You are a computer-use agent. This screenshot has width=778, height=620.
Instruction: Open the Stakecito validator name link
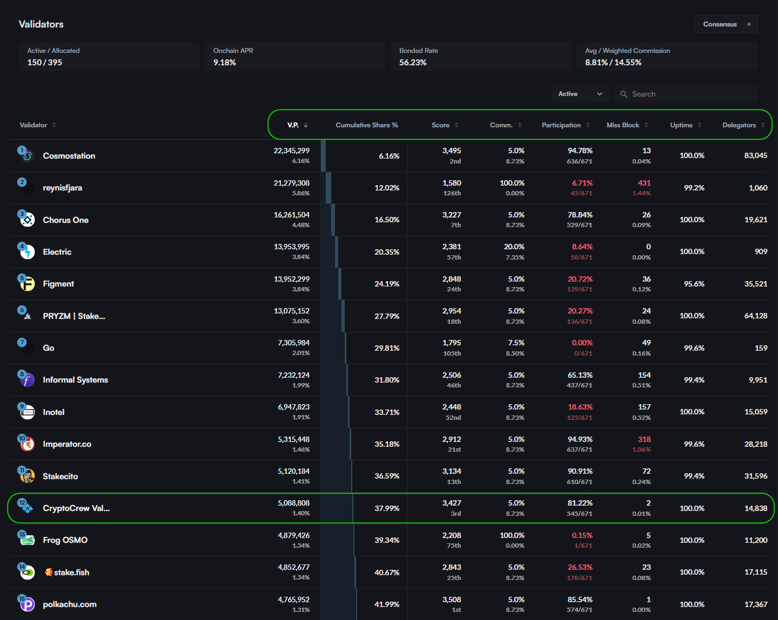61,476
